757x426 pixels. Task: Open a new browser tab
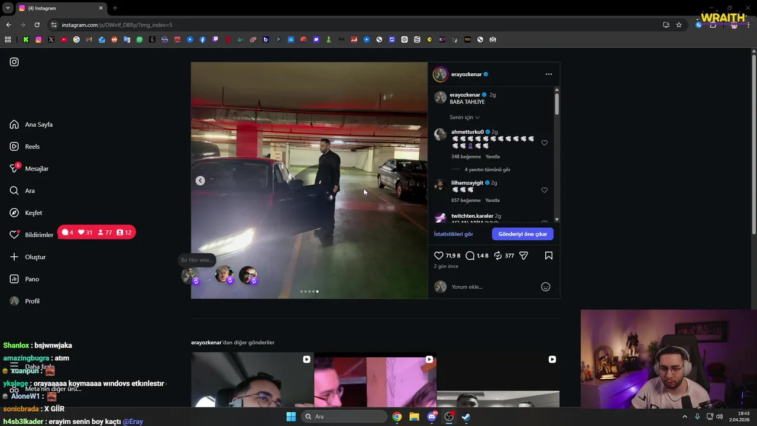[115, 8]
